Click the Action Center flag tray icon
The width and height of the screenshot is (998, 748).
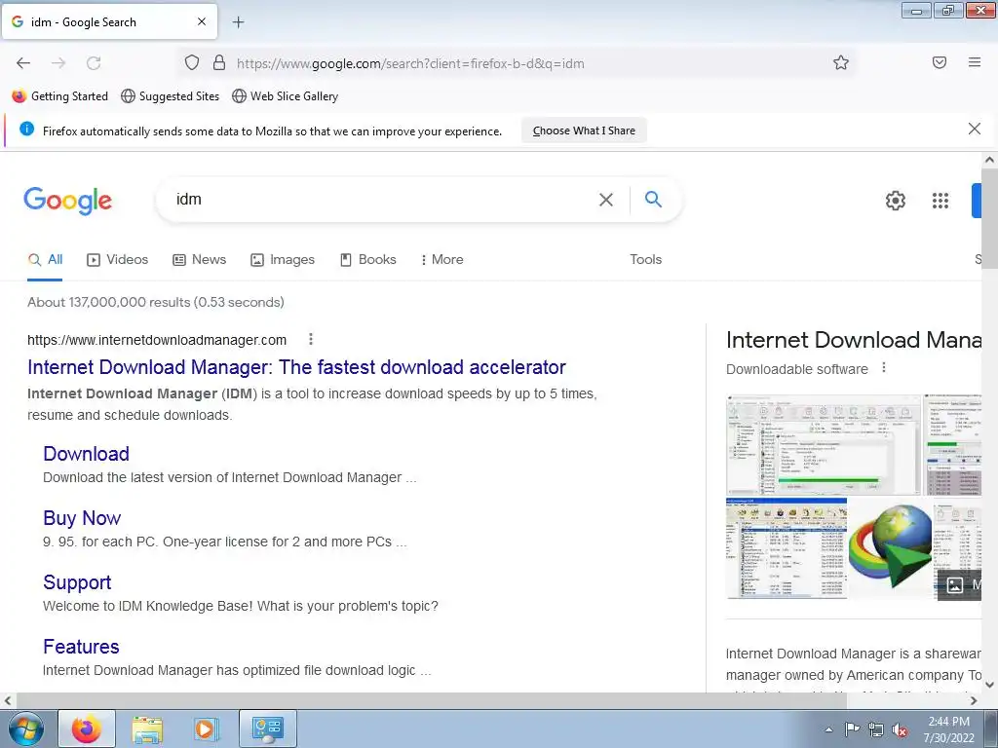pyautogui.click(x=852, y=729)
